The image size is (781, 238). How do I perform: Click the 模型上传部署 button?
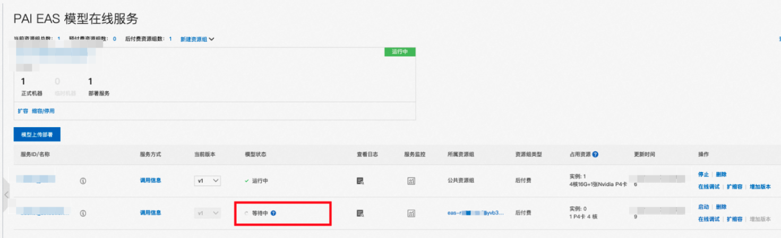(x=37, y=135)
